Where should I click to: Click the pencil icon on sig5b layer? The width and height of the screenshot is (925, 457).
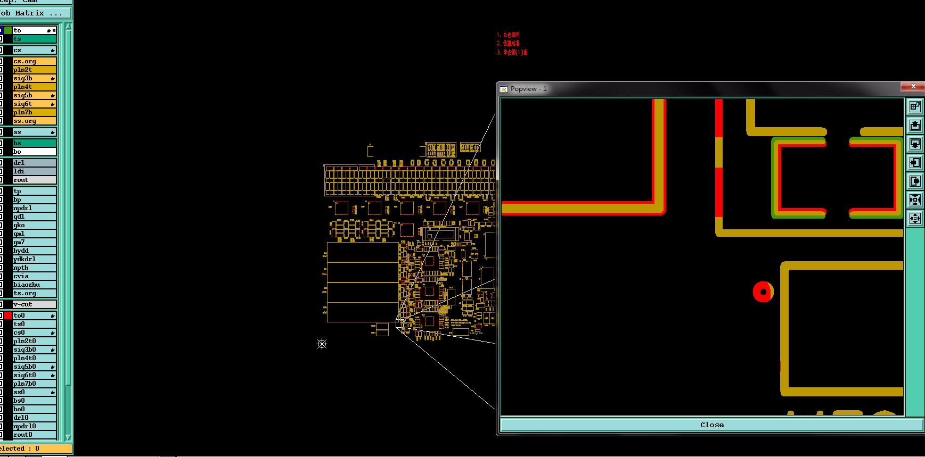[53, 96]
